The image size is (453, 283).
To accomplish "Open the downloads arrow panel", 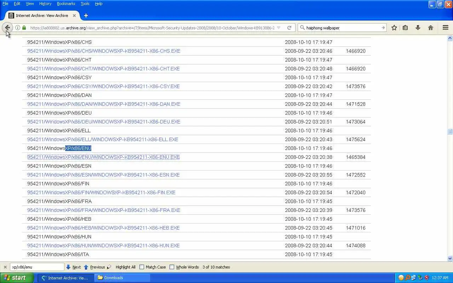I will pyautogui.click(x=418, y=28).
